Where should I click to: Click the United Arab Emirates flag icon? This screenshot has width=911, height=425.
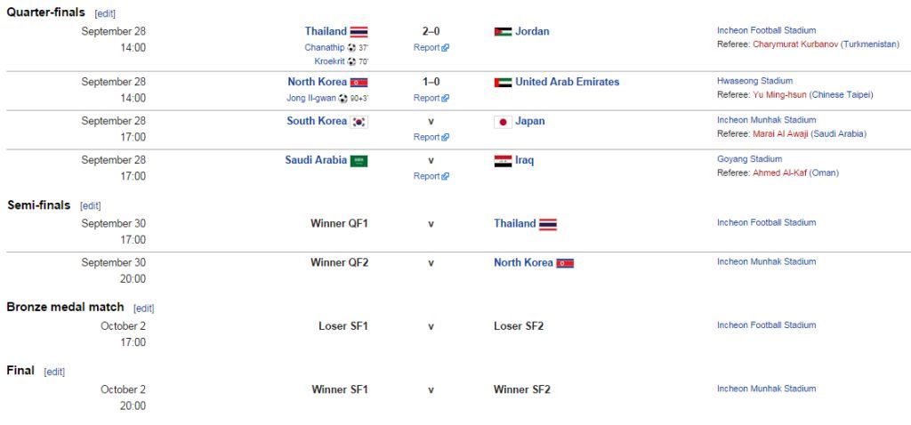(504, 83)
